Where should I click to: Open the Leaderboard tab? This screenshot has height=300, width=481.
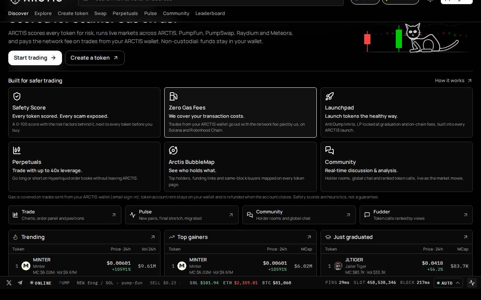pos(210,13)
